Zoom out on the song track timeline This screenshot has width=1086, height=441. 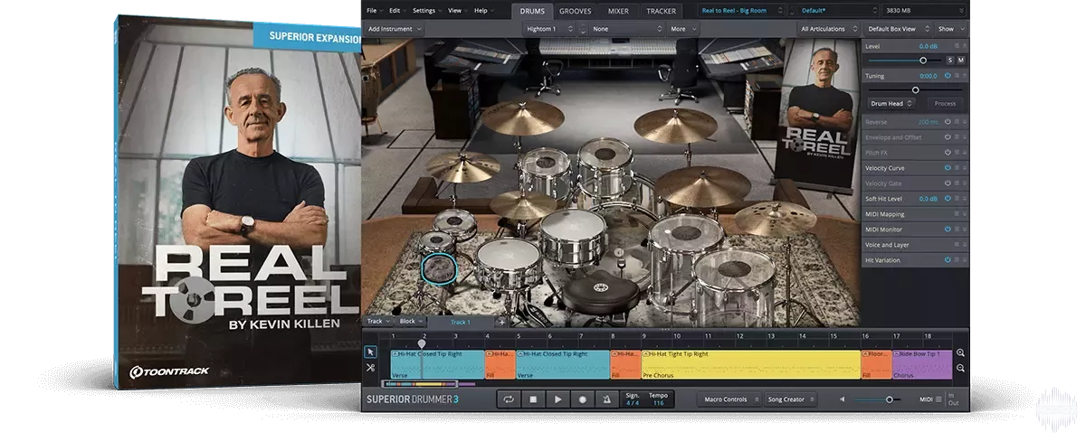960,368
